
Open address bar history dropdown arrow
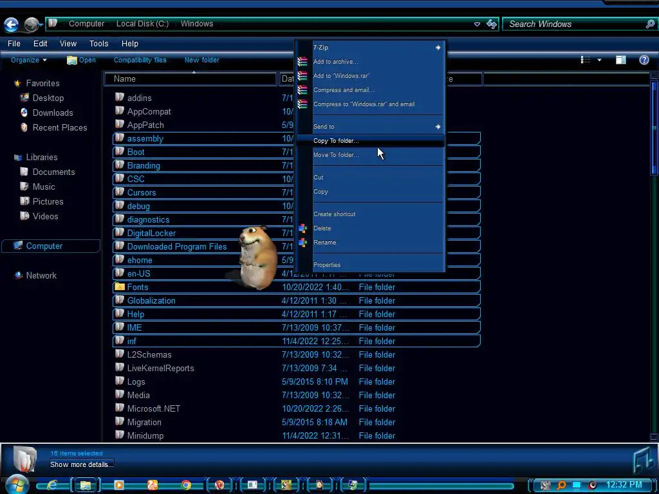coord(477,24)
